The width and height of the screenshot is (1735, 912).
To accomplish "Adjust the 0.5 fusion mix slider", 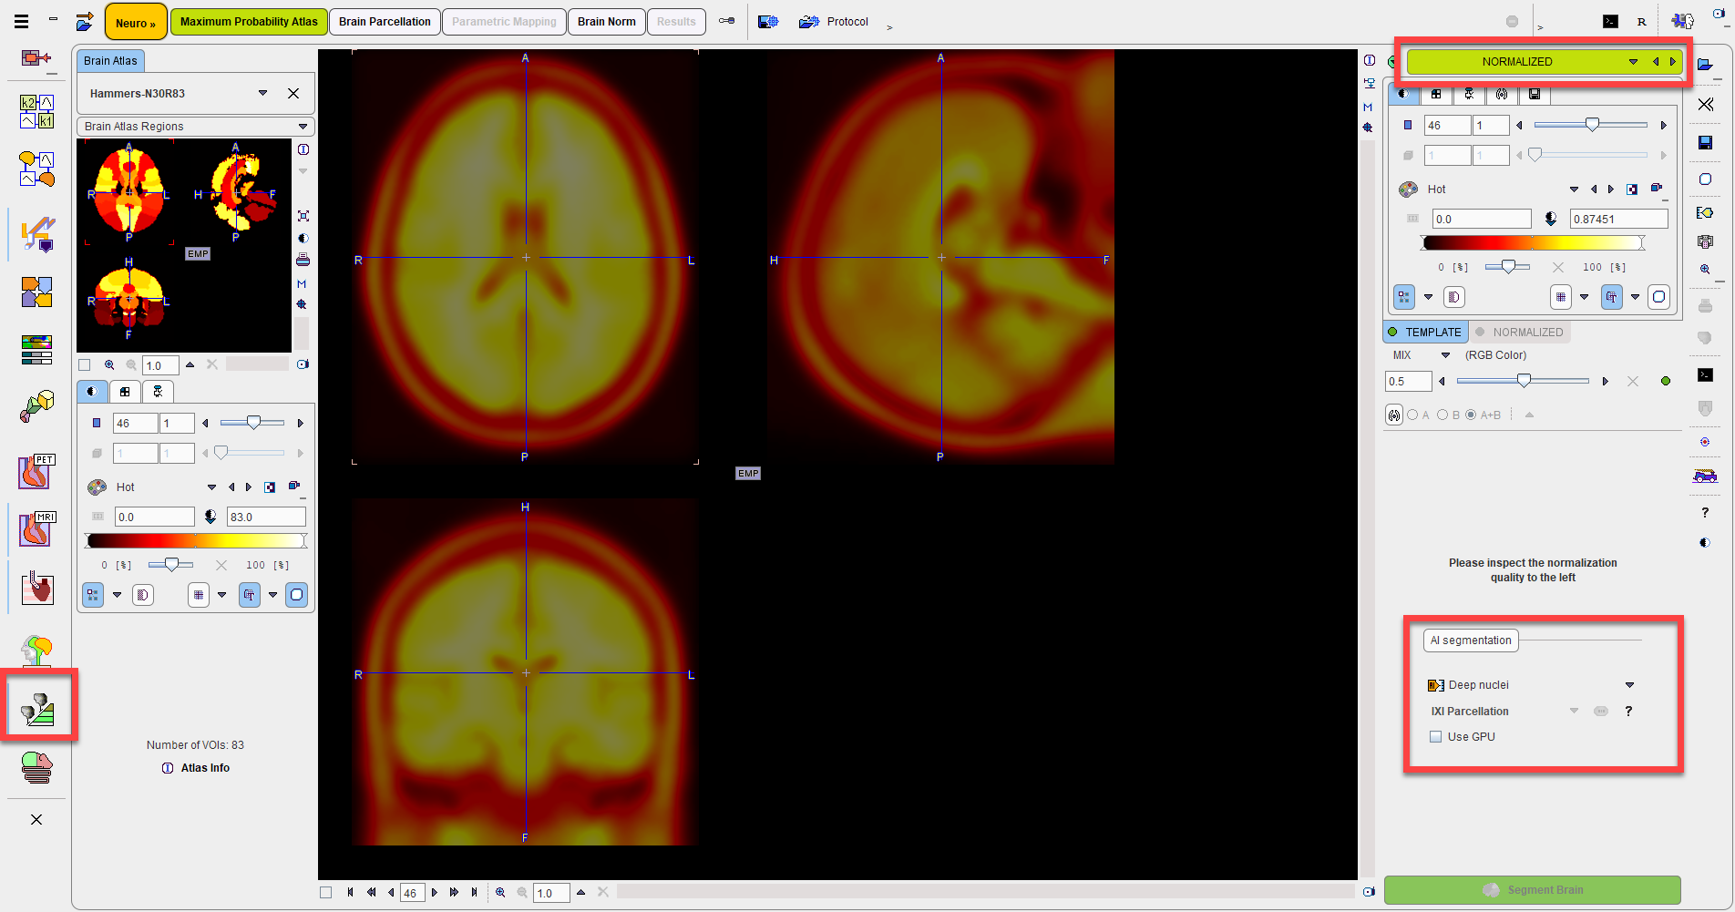I will pos(1524,381).
